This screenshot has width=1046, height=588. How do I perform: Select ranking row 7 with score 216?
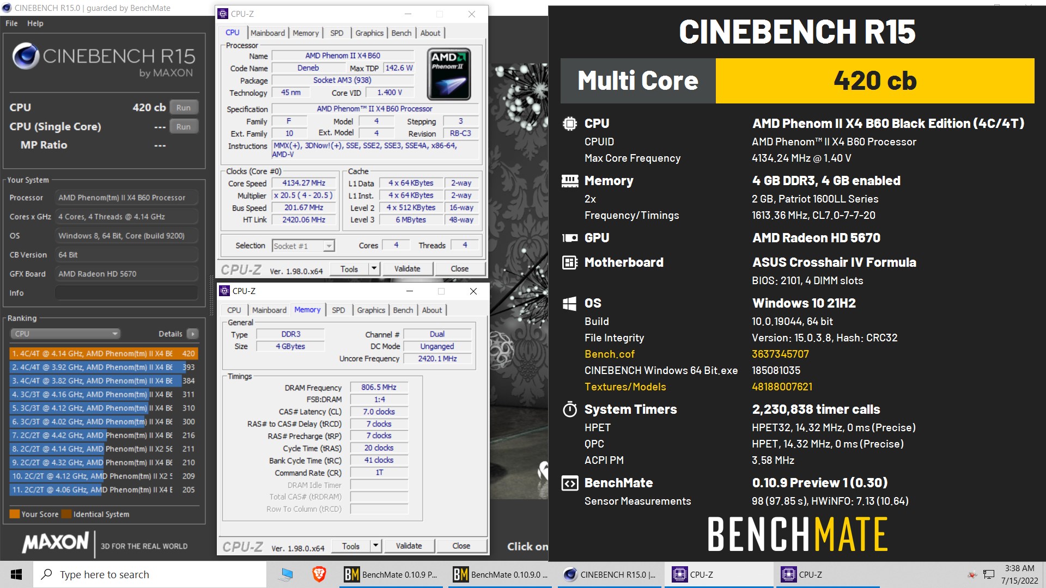[104, 435]
